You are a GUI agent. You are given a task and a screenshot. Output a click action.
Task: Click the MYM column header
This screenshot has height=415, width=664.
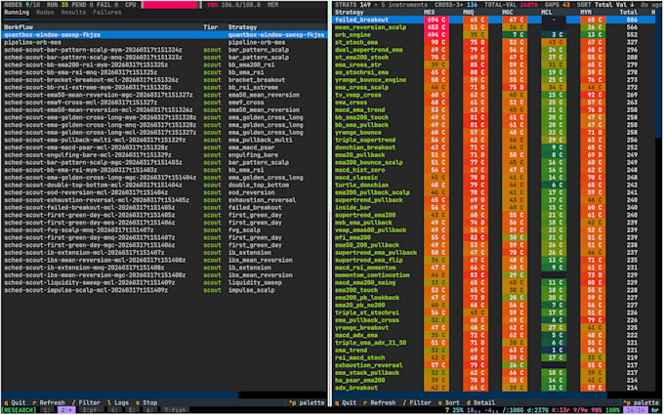586,13
